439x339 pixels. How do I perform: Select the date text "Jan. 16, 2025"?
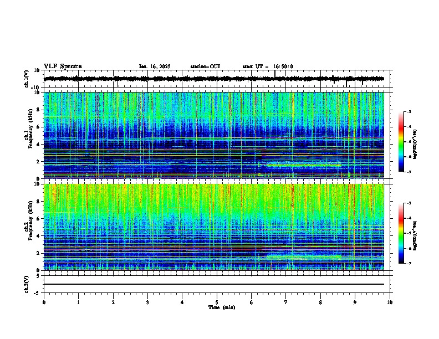pos(155,66)
